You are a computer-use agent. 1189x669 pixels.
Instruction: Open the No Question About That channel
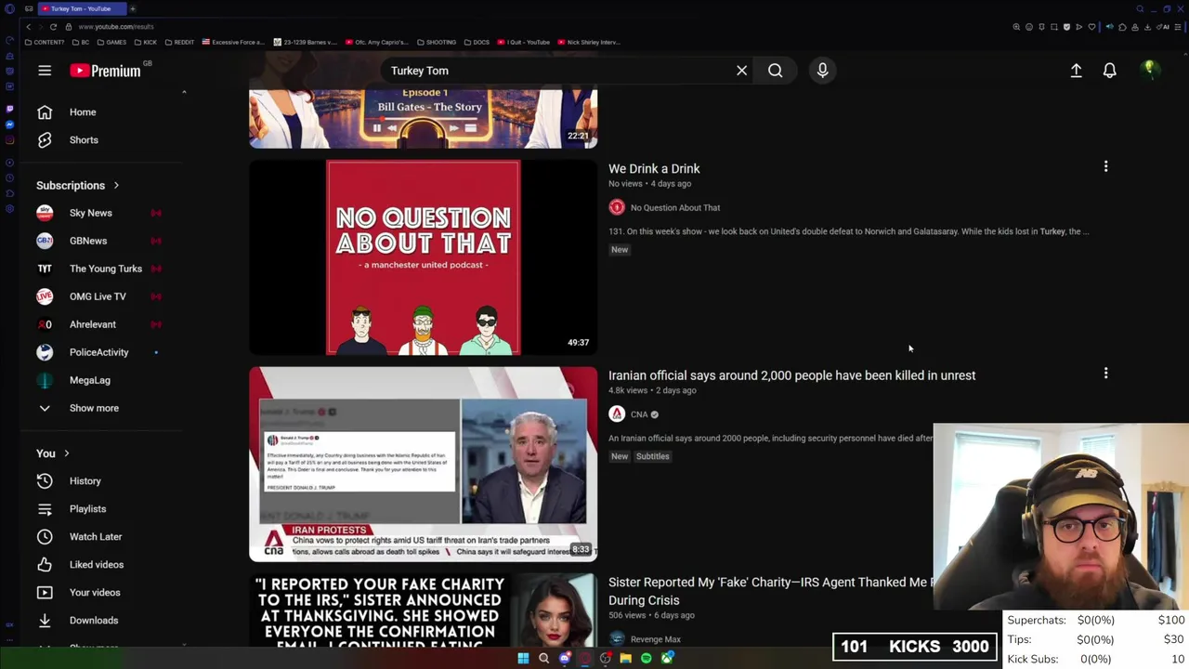click(674, 208)
